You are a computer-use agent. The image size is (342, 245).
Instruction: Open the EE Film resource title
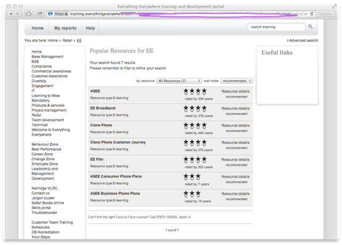97,160
